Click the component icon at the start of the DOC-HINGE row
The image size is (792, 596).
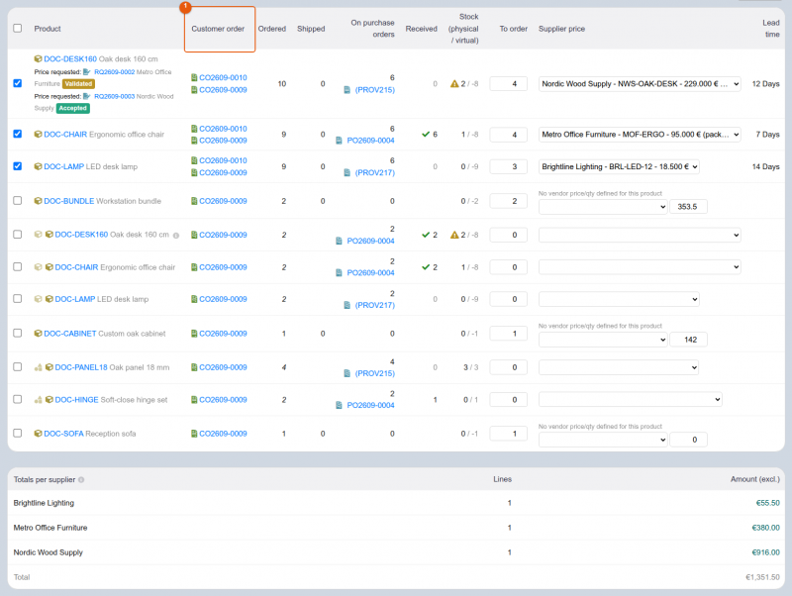38,400
